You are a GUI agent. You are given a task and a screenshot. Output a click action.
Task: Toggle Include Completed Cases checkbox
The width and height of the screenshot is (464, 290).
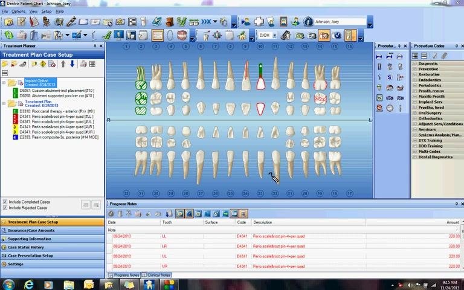(x=5, y=202)
